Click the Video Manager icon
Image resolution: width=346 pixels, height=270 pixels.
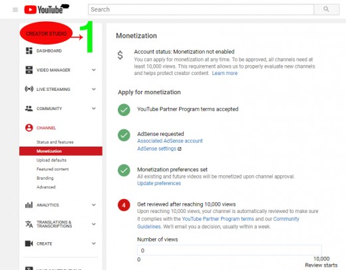click(x=29, y=70)
